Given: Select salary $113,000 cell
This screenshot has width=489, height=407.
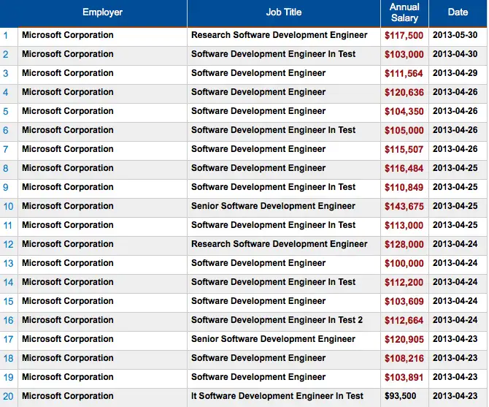Looking at the screenshot, I should [x=404, y=226].
